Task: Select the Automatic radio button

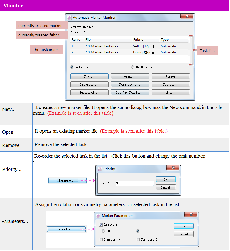Action: (72, 67)
